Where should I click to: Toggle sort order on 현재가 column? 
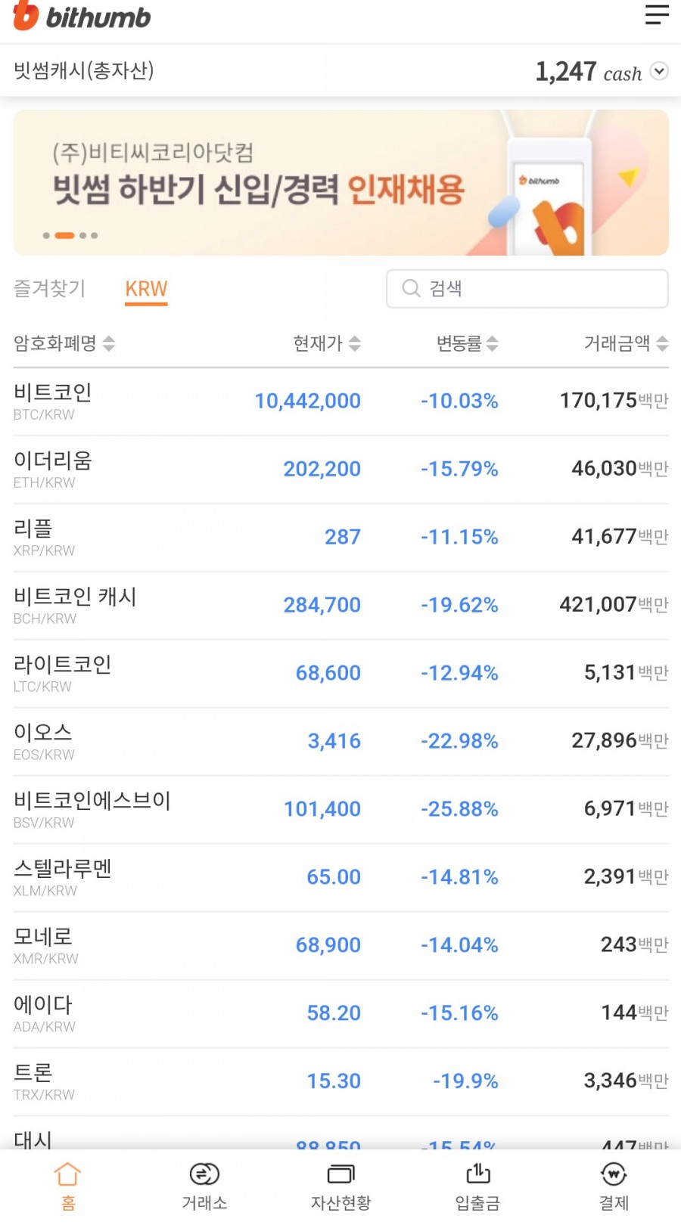(x=327, y=343)
